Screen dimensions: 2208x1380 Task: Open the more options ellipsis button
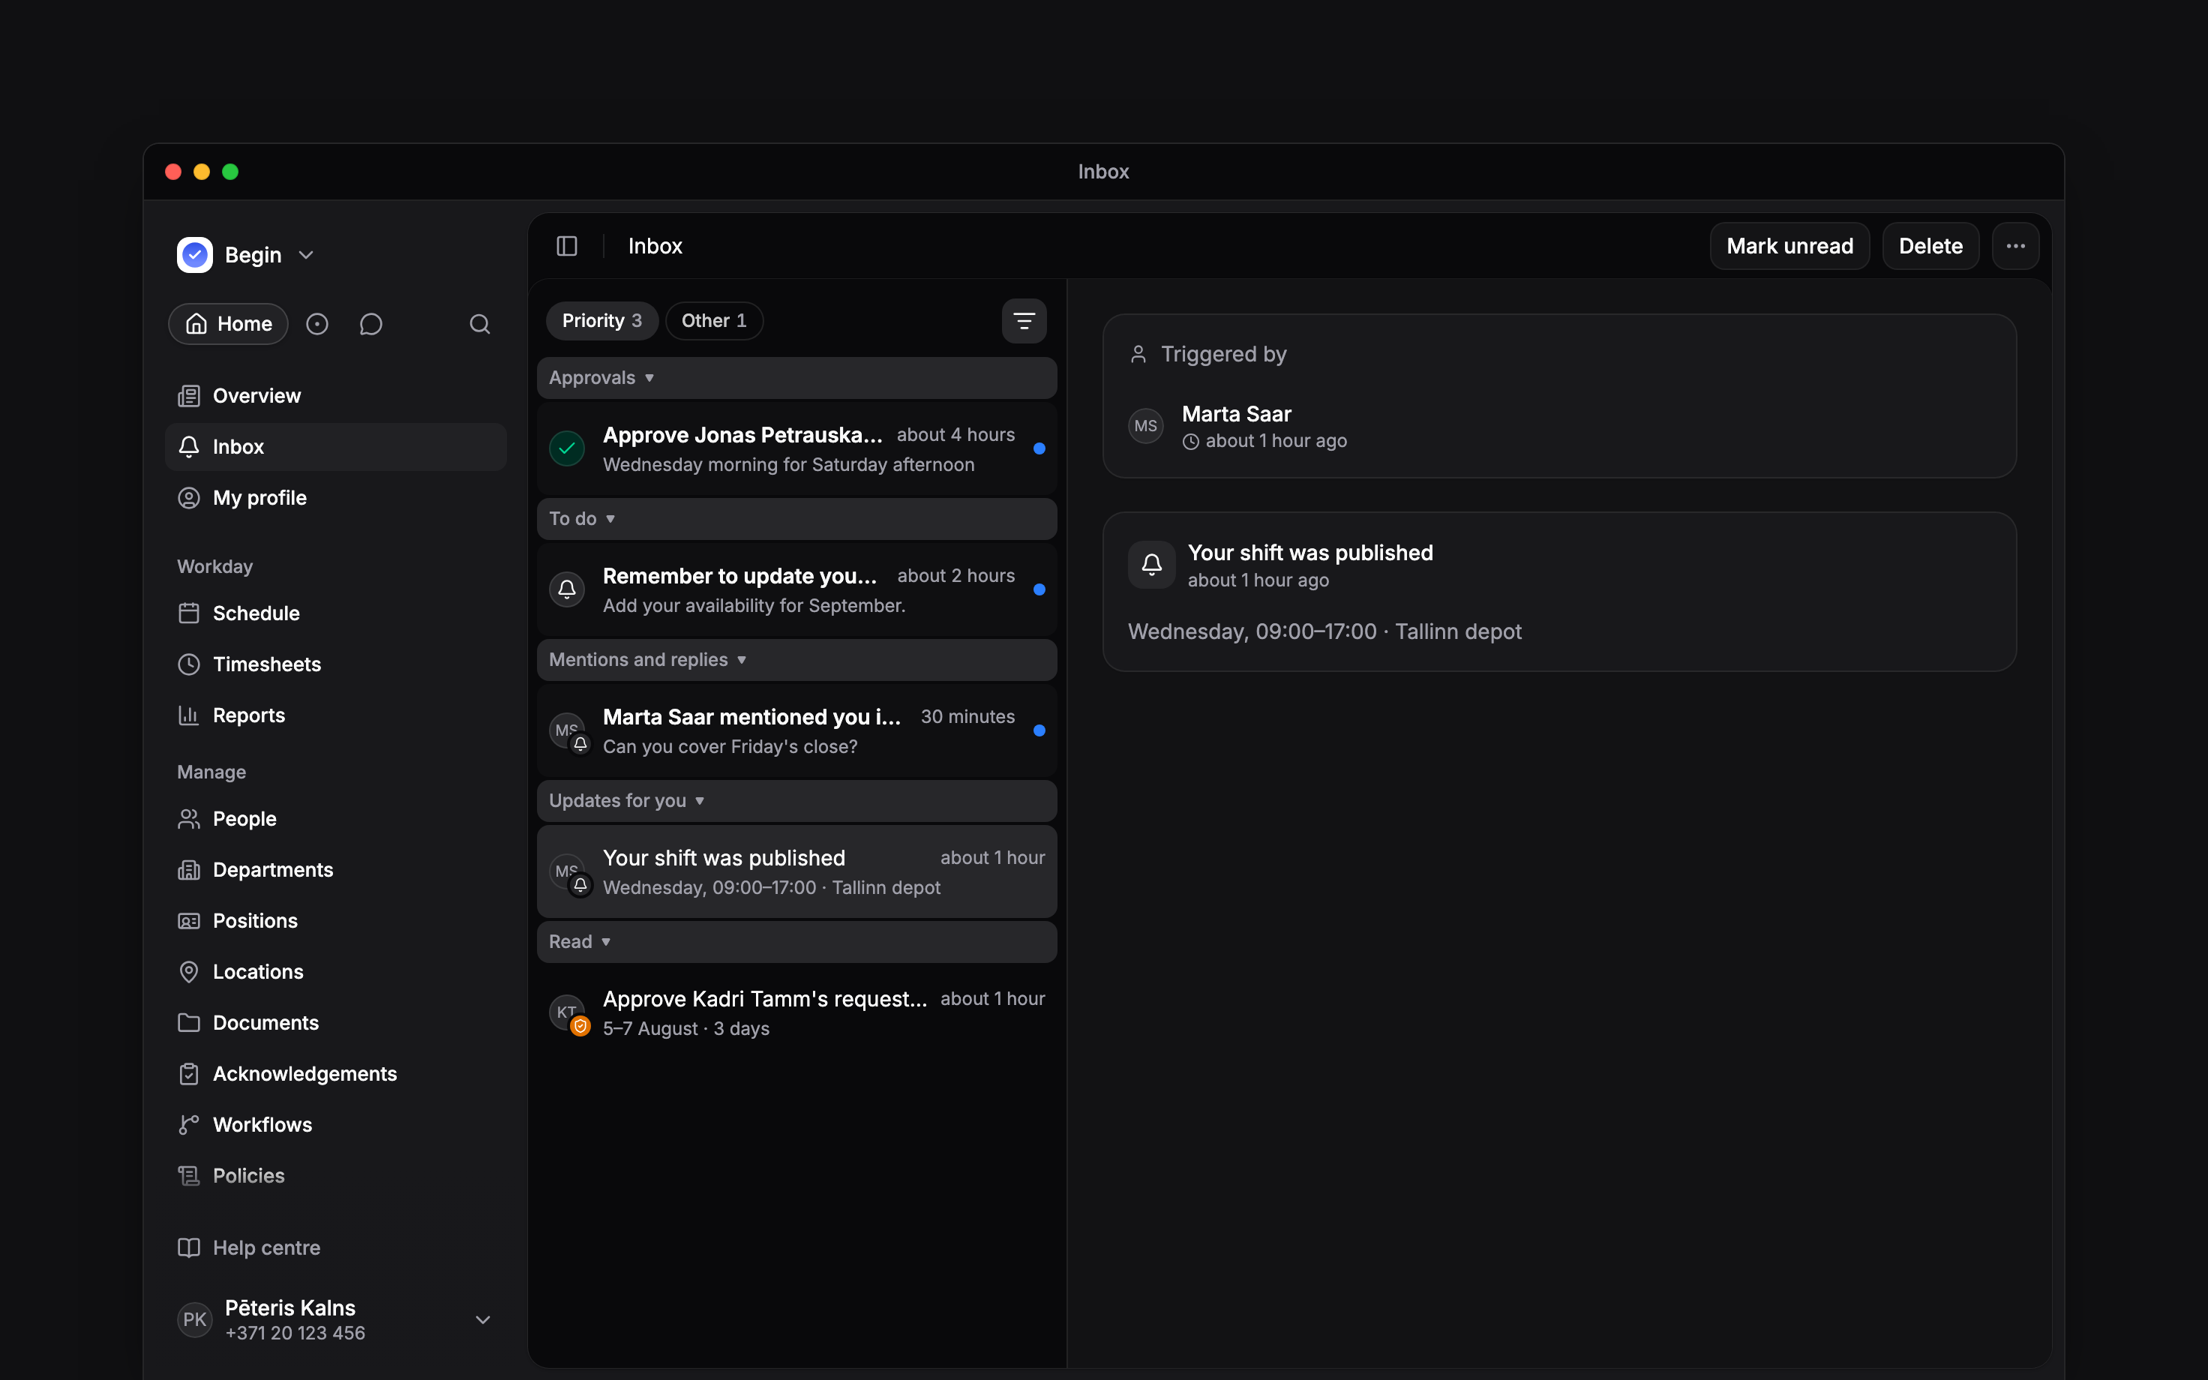click(2015, 247)
